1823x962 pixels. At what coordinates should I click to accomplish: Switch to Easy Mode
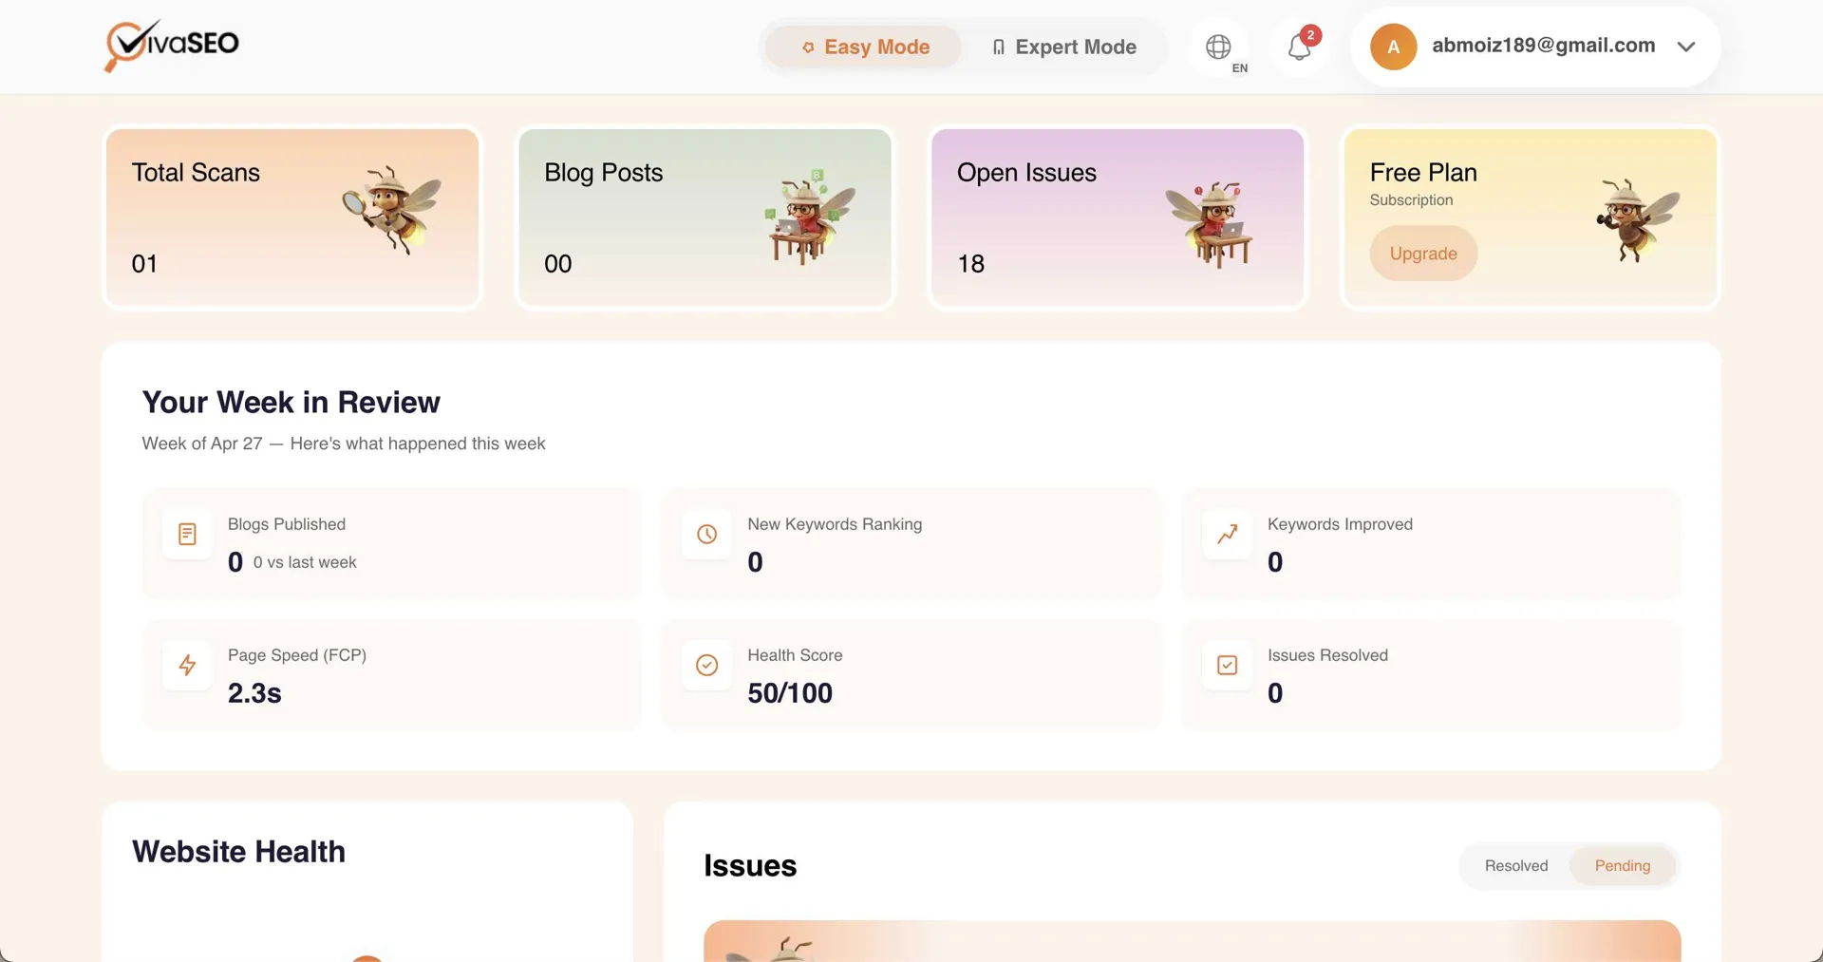863,47
